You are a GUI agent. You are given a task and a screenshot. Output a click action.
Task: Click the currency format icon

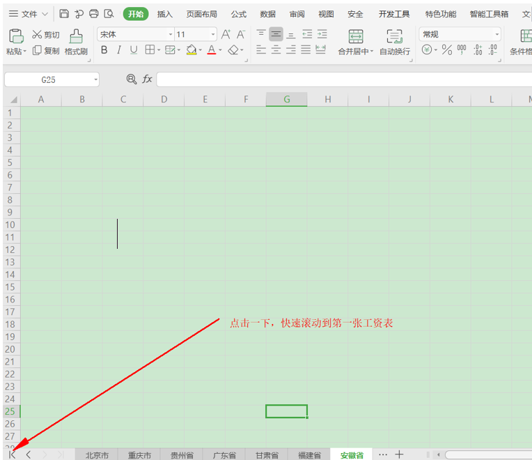(x=427, y=50)
